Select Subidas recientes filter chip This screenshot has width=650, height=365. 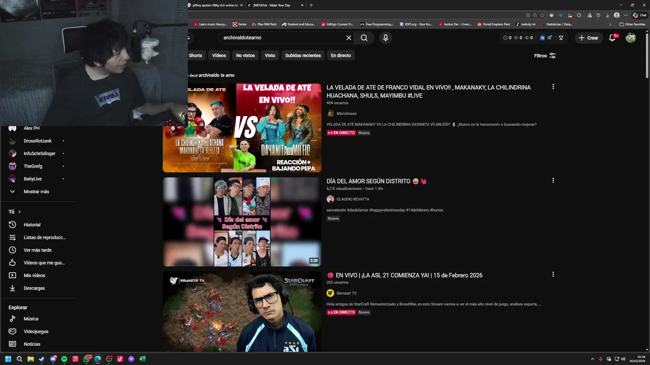tap(303, 55)
